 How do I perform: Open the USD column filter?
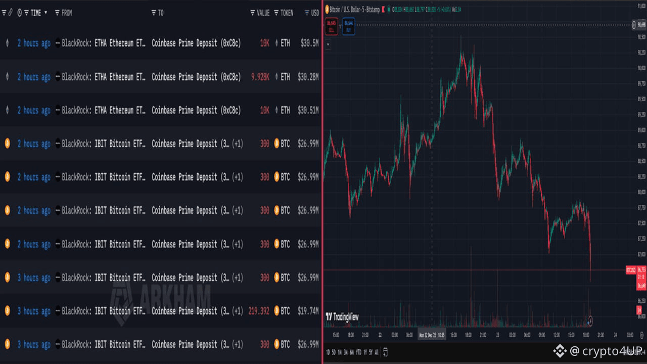point(307,13)
